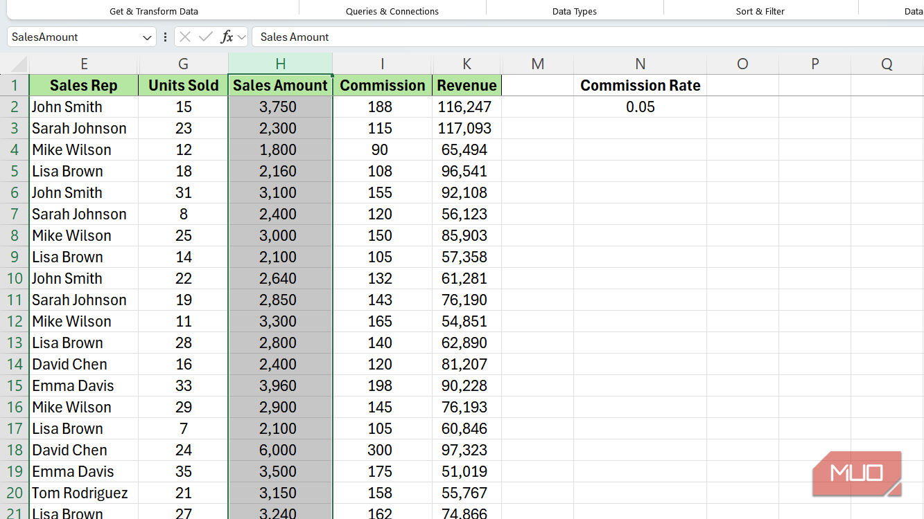Click the units sold cell 8
The height and width of the screenshot is (519, 924).
[x=183, y=215]
